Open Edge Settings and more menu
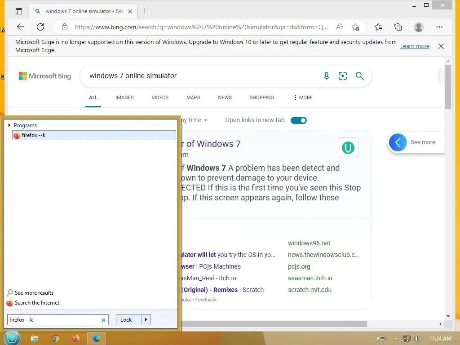This screenshot has height=345, width=460. [x=439, y=27]
